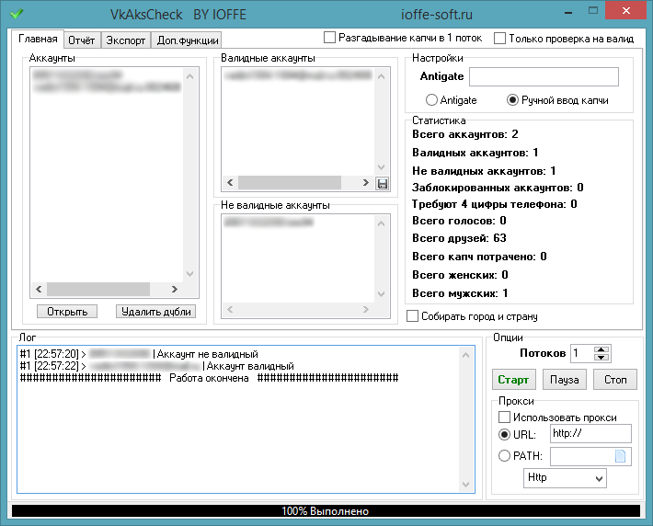Open the Http proxy type dropdown

(565, 478)
